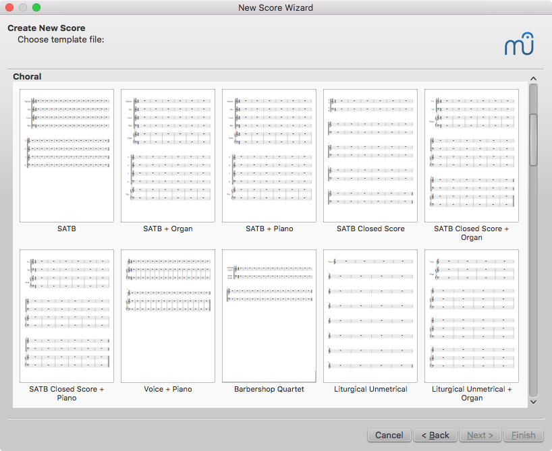The width and height of the screenshot is (552, 451).
Task: Select the SATB Closed Score template
Action: point(370,156)
